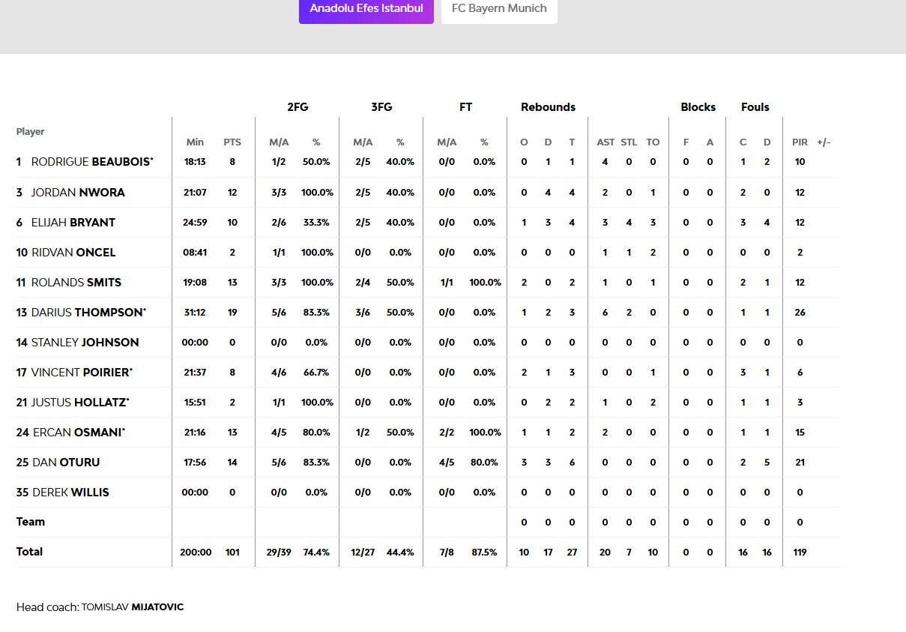Click head coach Tomislav Mijatovic
Image resolution: width=906 pixels, height=632 pixels.
tap(132, 607)
